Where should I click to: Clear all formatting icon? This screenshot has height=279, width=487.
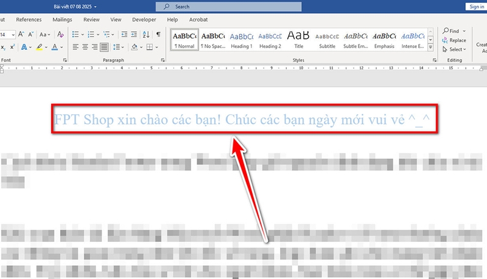pyautogui.click(x=60, y=35)
